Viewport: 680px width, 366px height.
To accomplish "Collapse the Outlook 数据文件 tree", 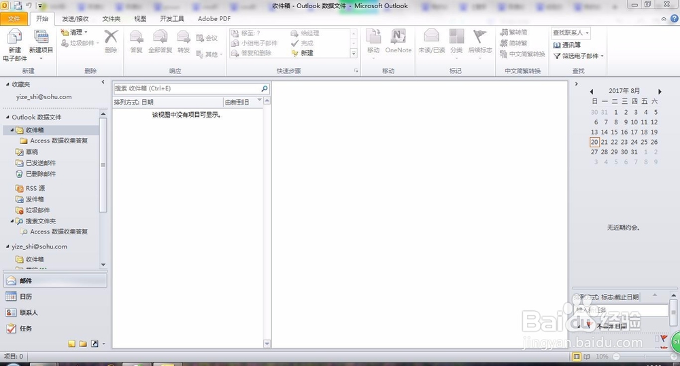I will pos(7,117).
